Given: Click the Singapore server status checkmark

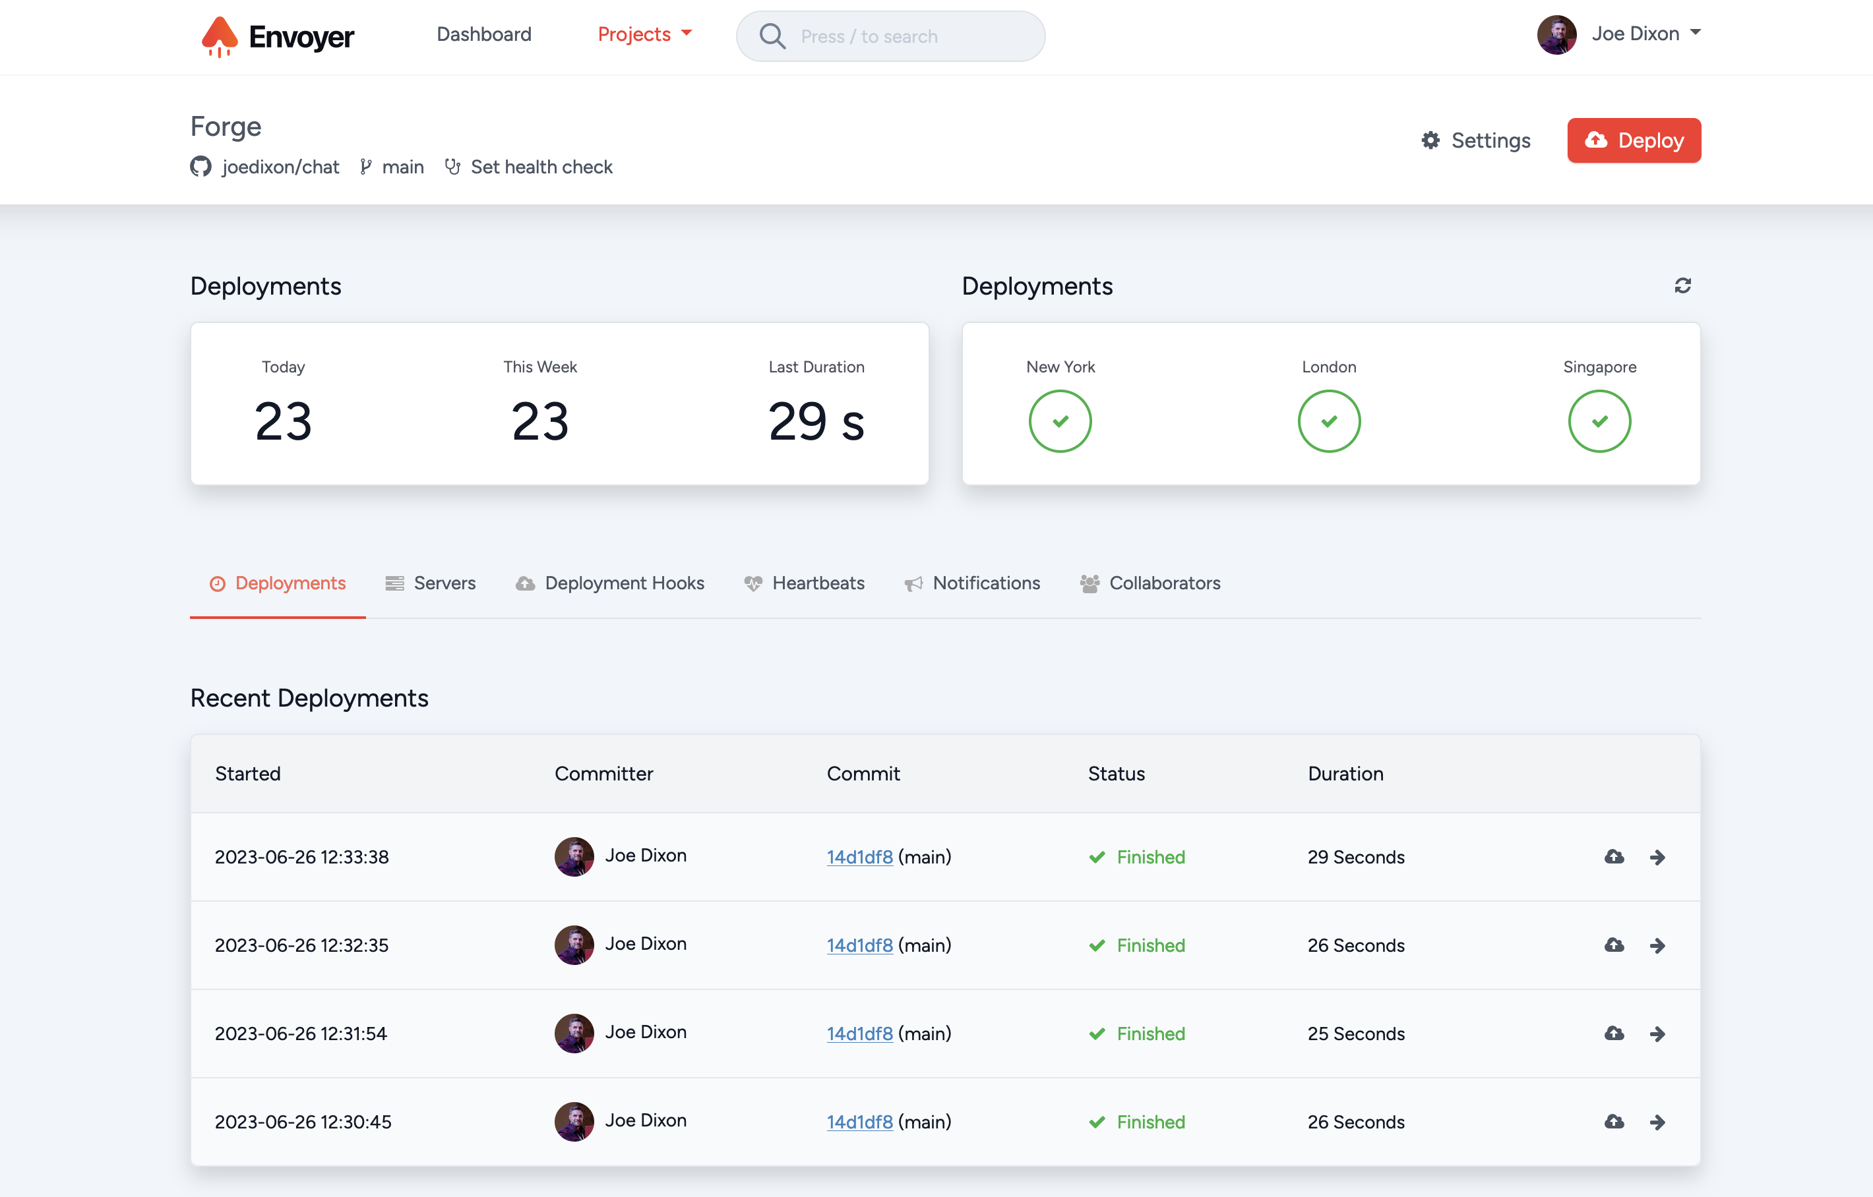Looking at the screenshot, I should pyautogui.click(x=1599, y=421).
